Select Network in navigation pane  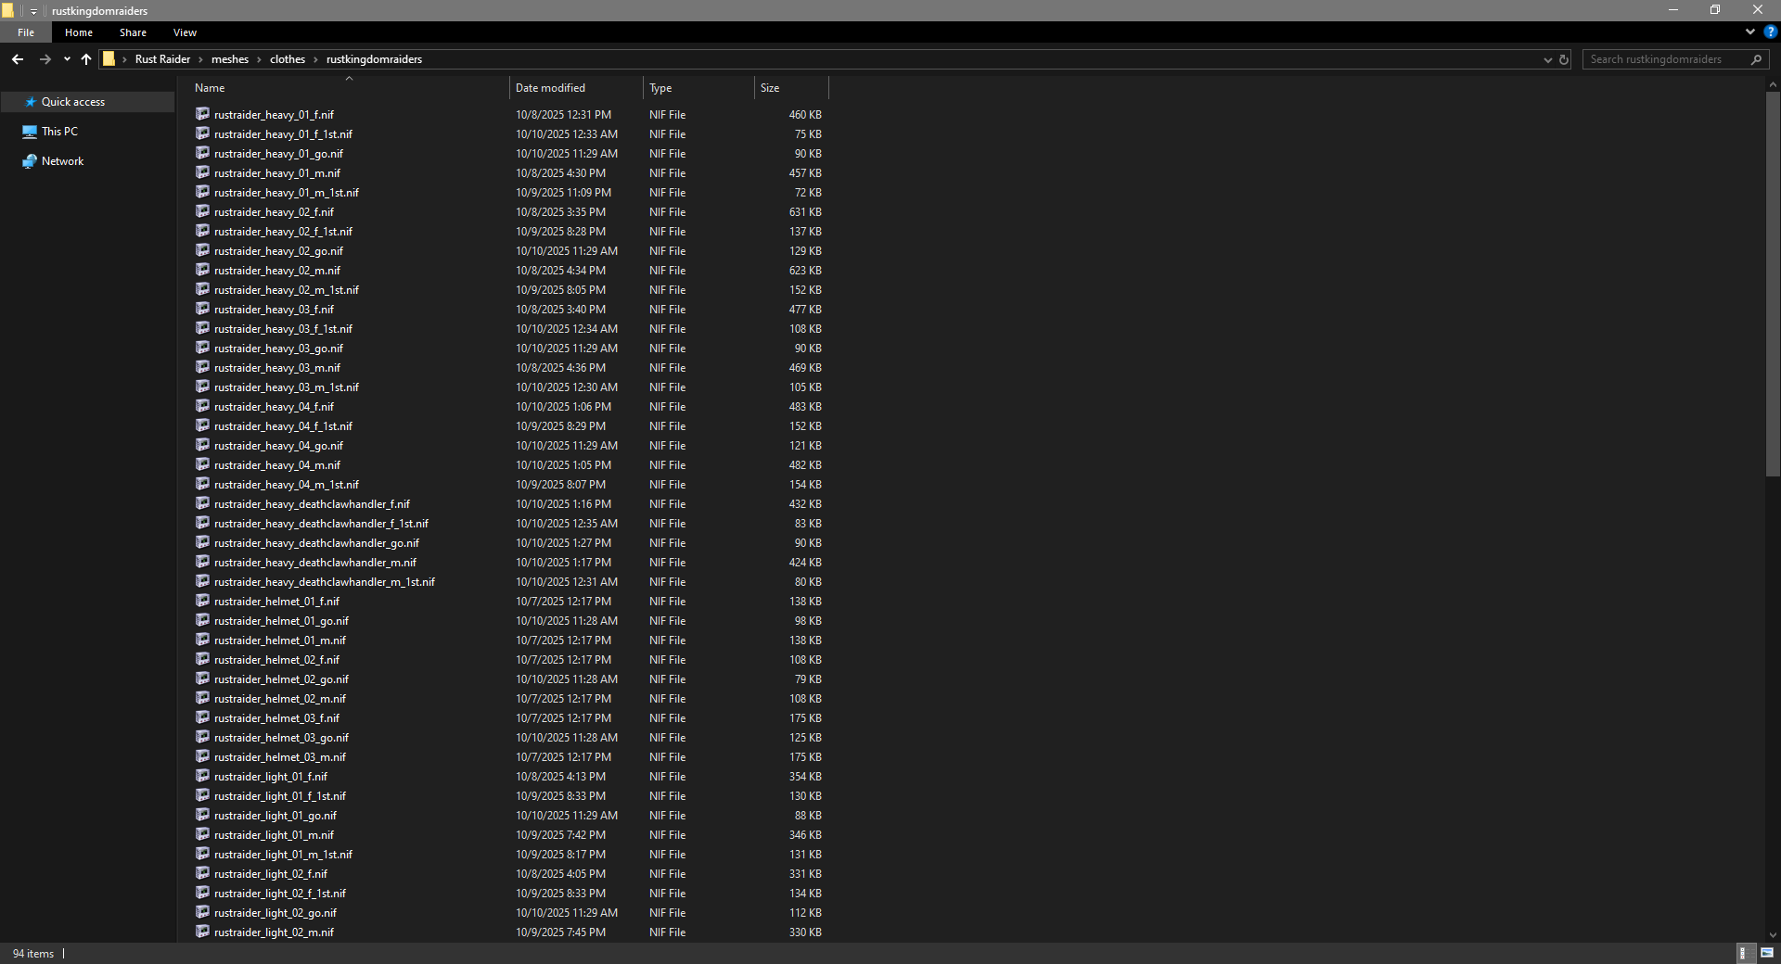[62, 161]
